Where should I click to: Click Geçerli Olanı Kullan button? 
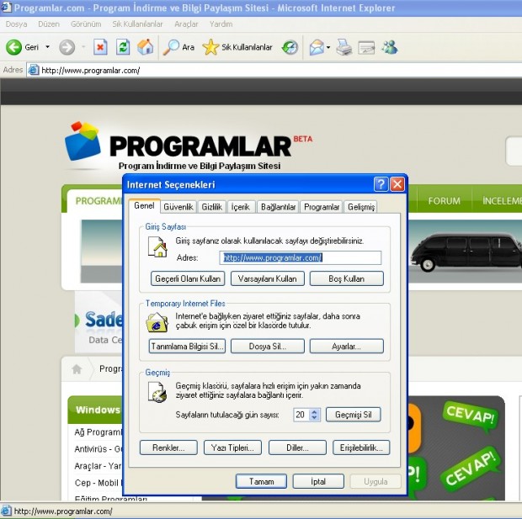pyautogui.click(x=188, y=278)
